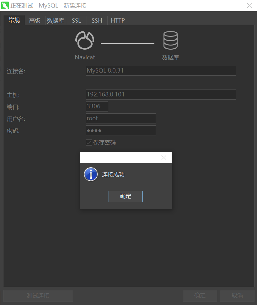Focus the 主机 address field
This screenshot has width=257, height=305.
pos(160,95)
